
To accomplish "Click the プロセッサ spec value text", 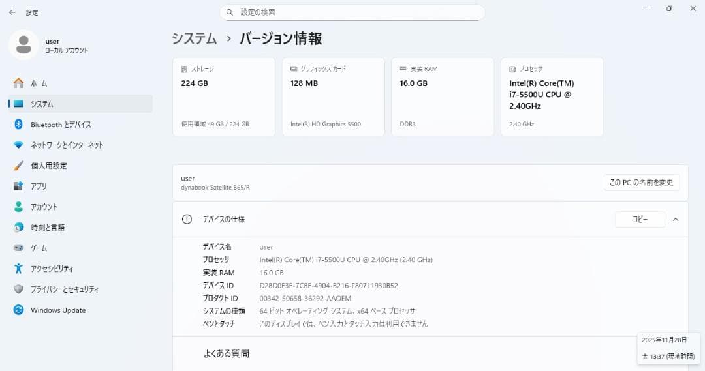I will (346, 260).
